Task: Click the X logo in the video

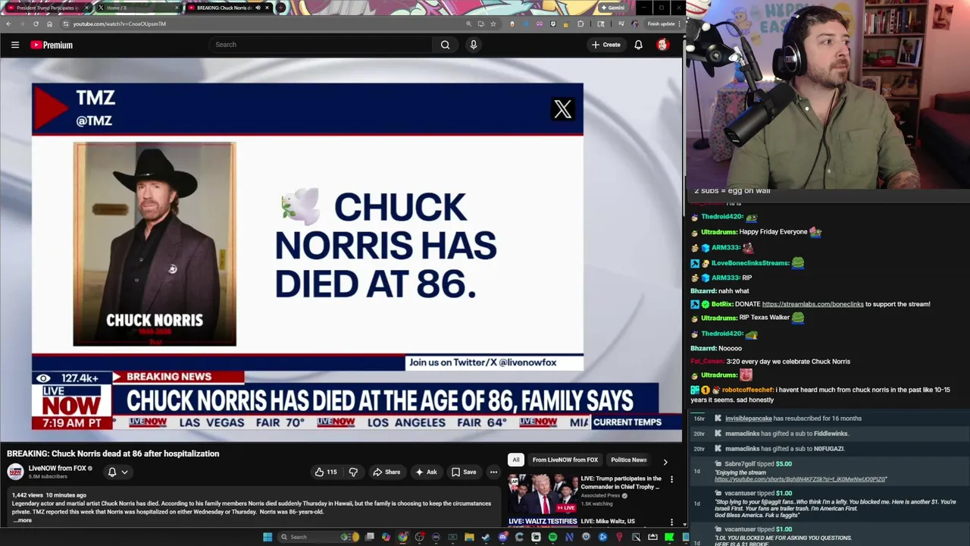Action: [562, 109]
